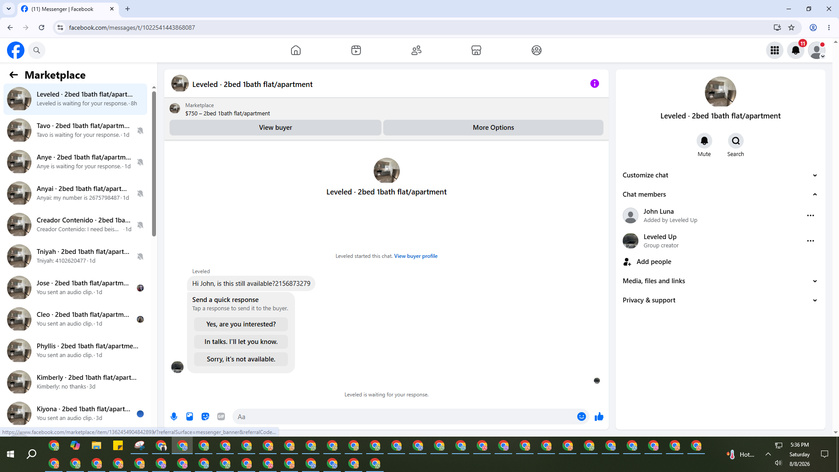Open member options for Leveled Up
839x472 pixels.
click(811, 241)
